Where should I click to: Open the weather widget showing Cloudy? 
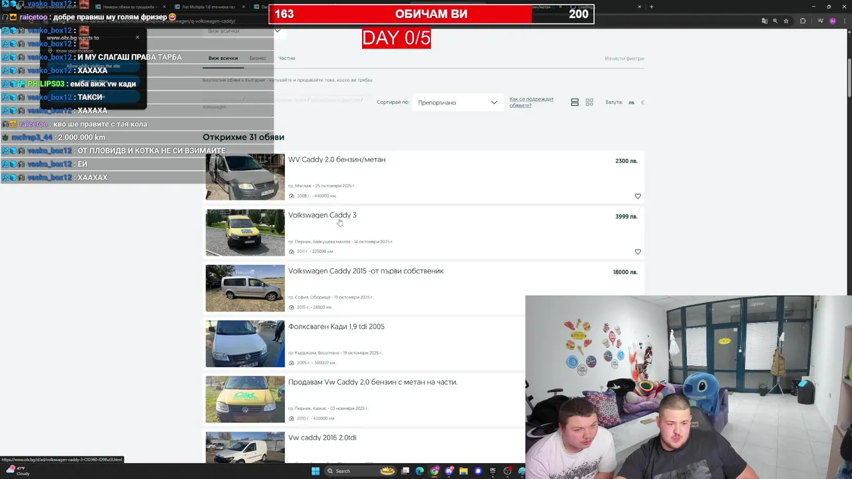pos(17,471)
